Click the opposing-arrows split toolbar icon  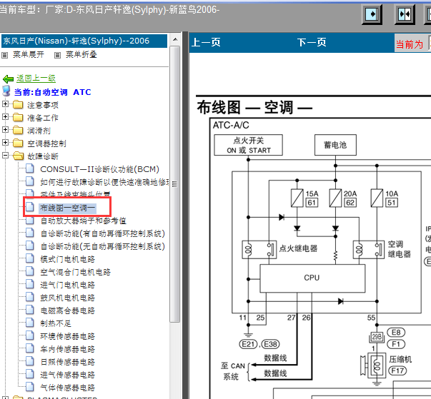coord(405,14)
